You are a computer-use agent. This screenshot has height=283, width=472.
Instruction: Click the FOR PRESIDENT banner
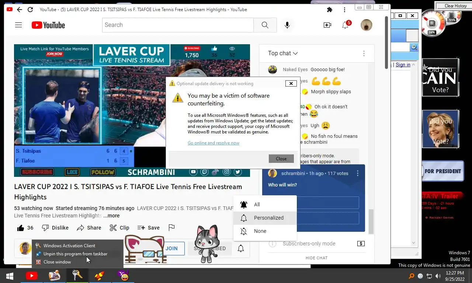[442, 171]
